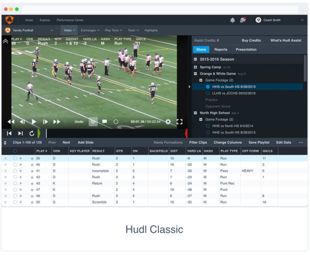
Task: Click the clip list resize arrows icon
Action: [5, 142]
